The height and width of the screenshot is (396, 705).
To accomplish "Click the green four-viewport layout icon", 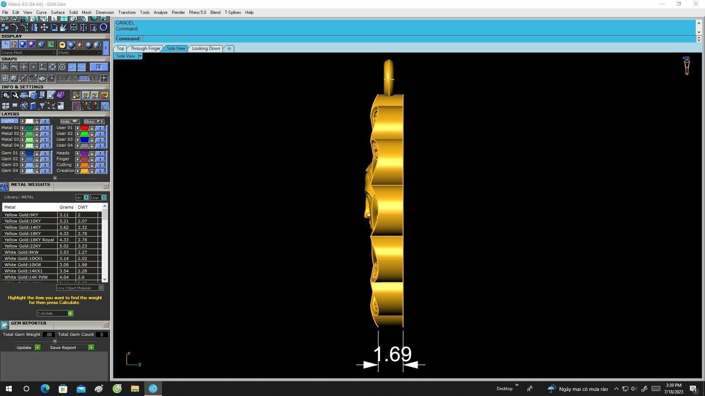I will [x=51, y=44].
